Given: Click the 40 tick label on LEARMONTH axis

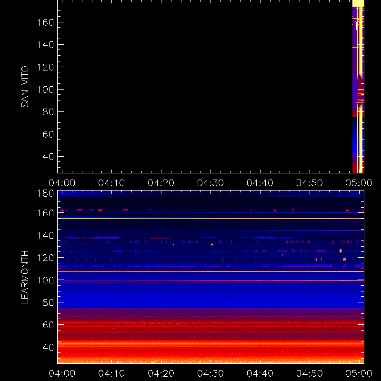Looking at the screenshot, I should coord(49,347).
